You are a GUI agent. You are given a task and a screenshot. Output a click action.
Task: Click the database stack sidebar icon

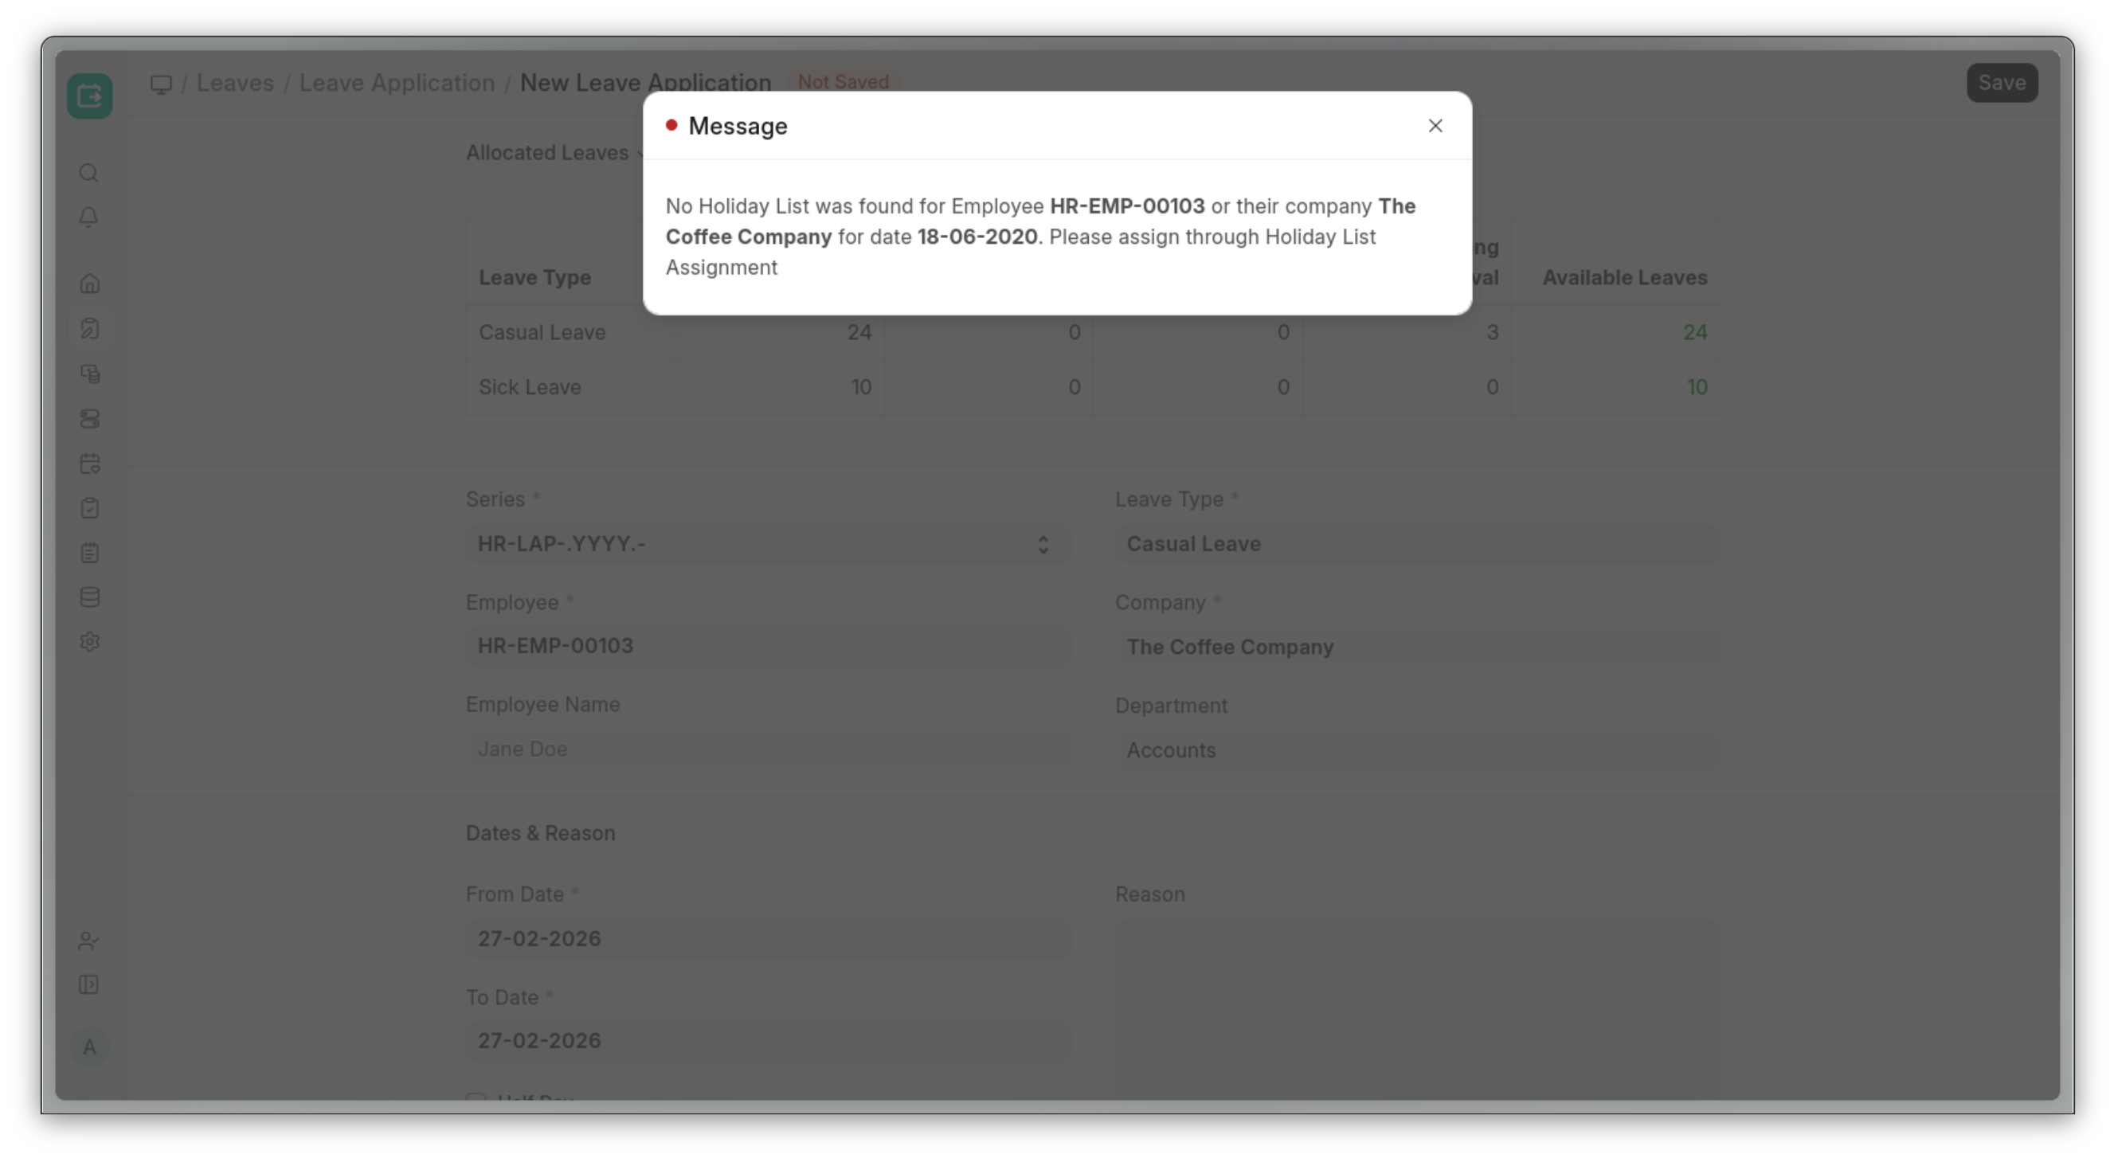click(89, 597)
